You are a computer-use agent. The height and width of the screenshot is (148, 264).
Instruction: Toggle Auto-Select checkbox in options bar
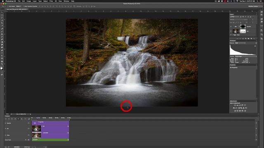[x=8, y=7]
